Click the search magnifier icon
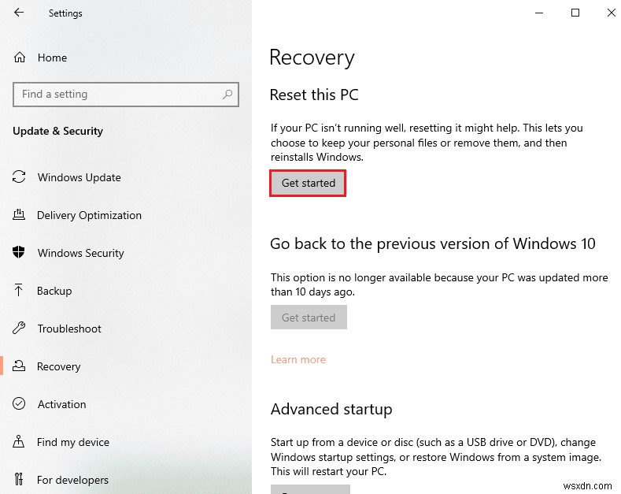The height and width of the screenshot is (494, 621). (x=227, y=95)
